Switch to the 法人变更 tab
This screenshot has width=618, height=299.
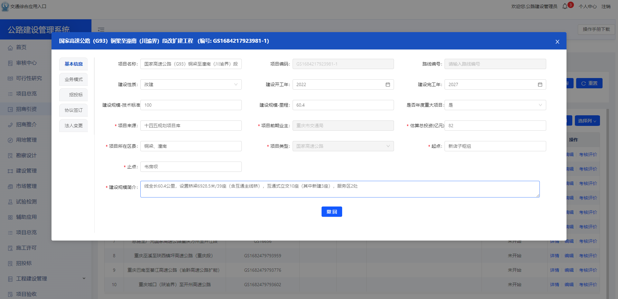[x=73, y=126]
